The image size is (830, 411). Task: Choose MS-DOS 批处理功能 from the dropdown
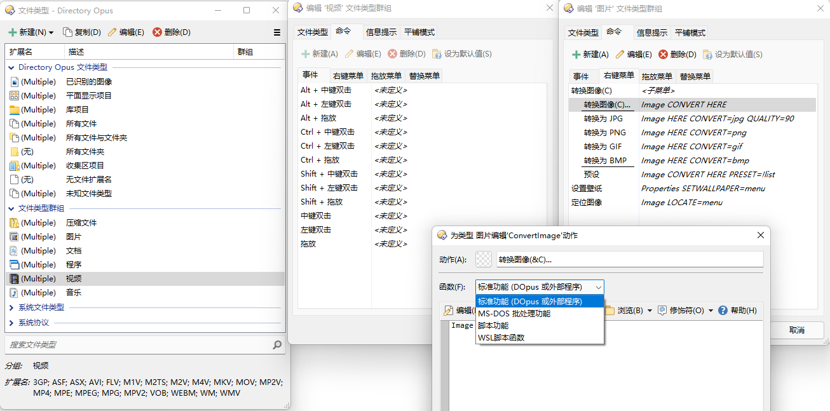click(540, 314)
